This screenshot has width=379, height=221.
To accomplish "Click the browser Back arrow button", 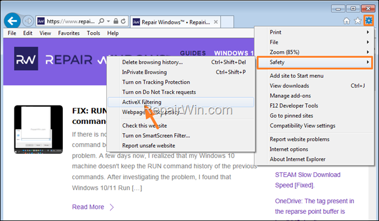I will pyautogui.click(x=12, y=21).
